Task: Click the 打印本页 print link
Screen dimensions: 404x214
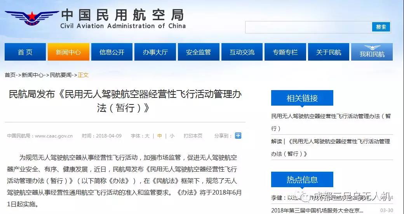Action: point(193,136)
